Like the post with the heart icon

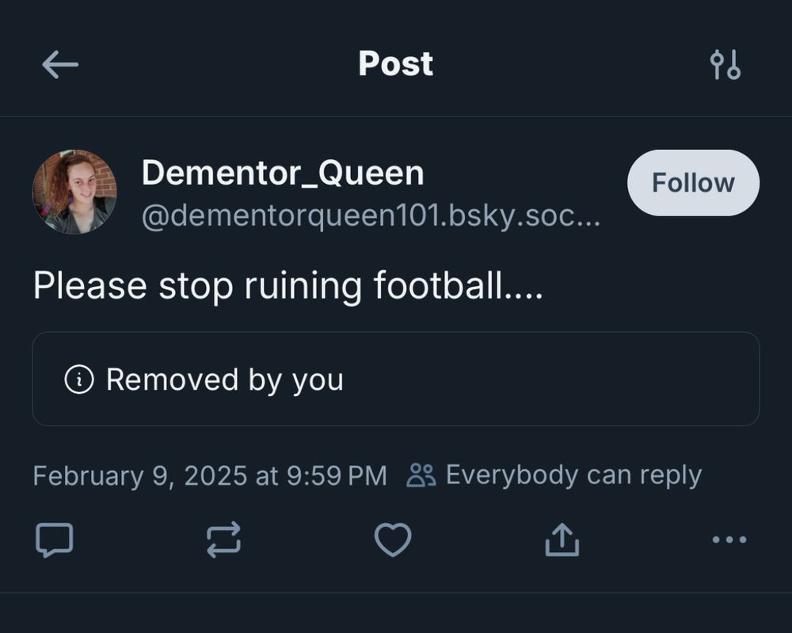pyautogui.click(x=393, y=540)
